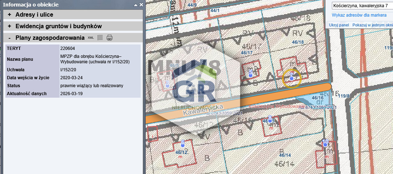
Task: Select address point 3 on the map
Action: pos(168,85)
